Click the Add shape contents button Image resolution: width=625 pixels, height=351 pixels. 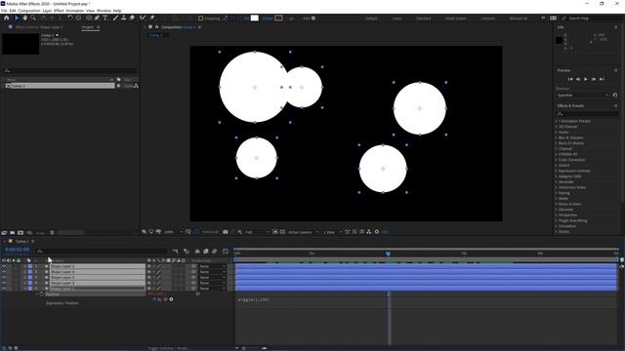click(313, 18)
